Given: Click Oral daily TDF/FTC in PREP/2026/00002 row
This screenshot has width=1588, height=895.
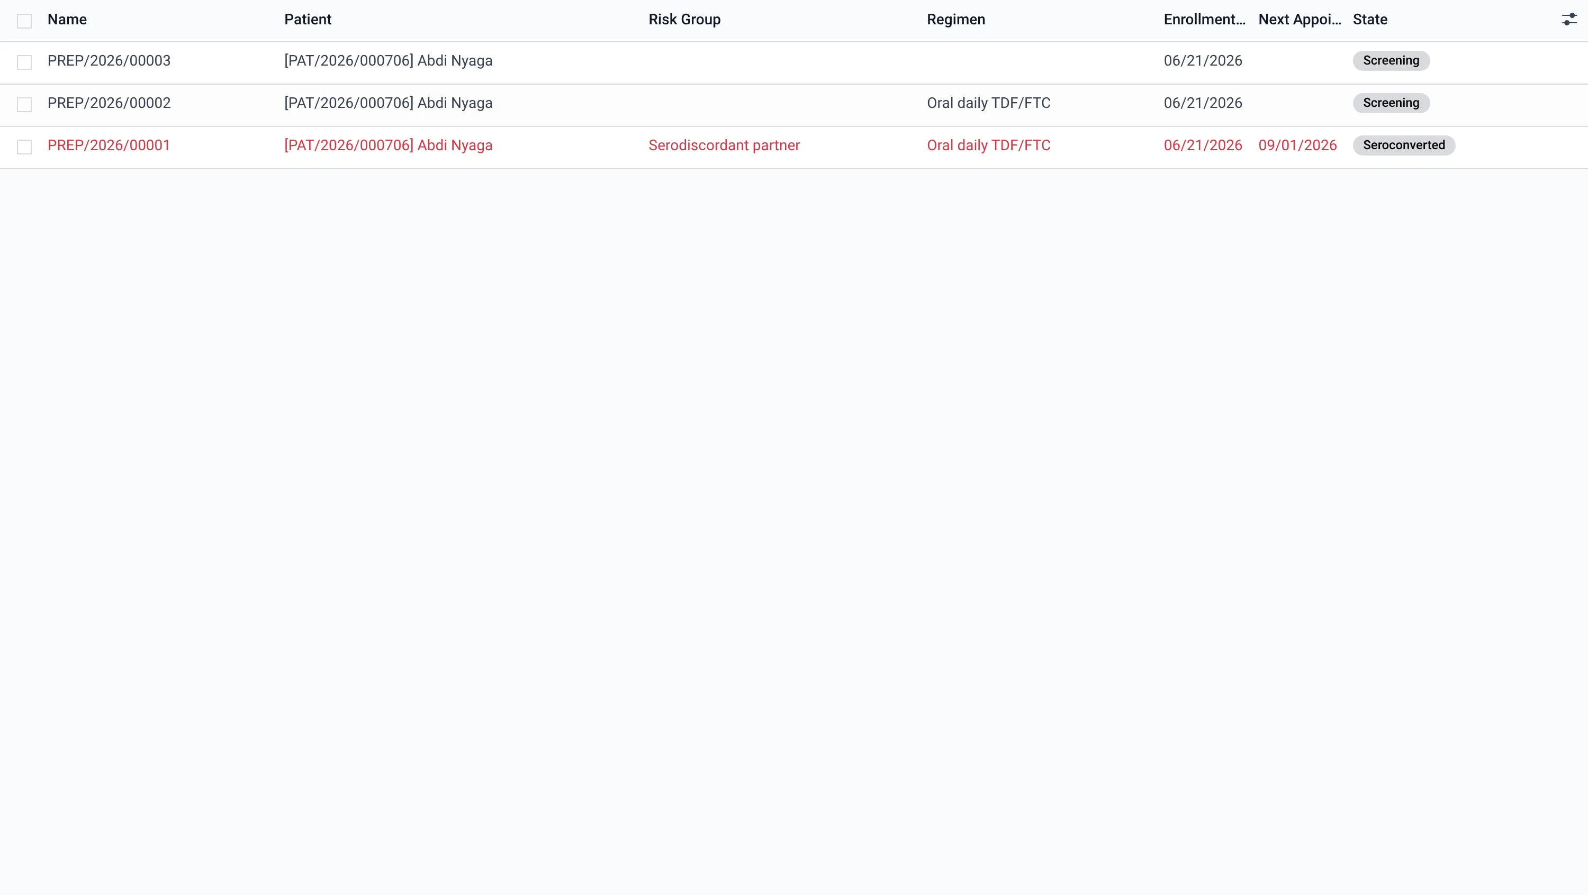Looking at the screenshot, I should pos(989,103).
